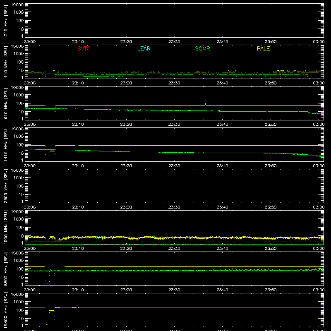
Task: Click the red SVTO station label
Action: coord(84,48)
